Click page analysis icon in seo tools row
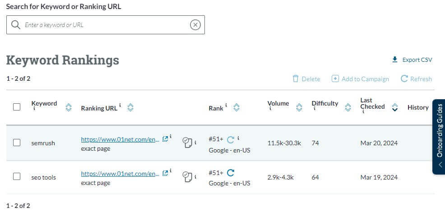The height and width of the screenshot is (212, 445). coord(187,176)
